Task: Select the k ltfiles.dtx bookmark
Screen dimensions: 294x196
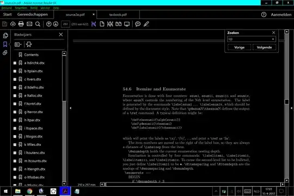Action: [x=33, y=145]
